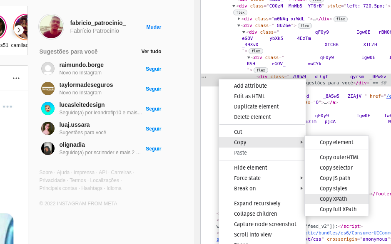Choose Copy XPath in submenu
The image size is (391, 244).
pyautogui.click(x=336, y=199)
